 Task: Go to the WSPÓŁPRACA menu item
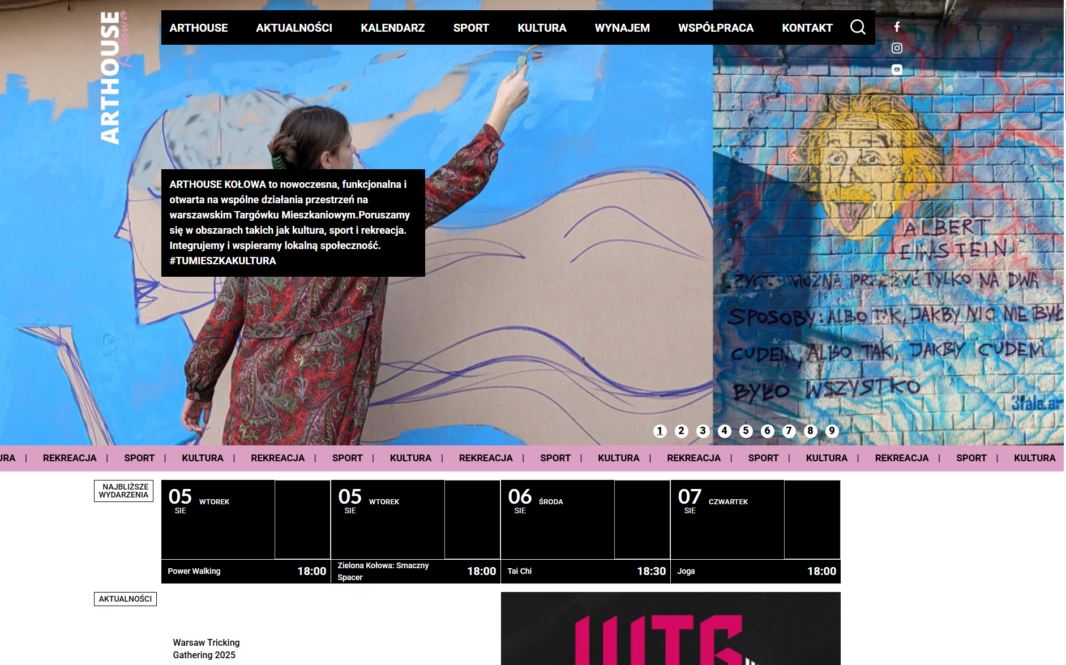click(716, 28)
